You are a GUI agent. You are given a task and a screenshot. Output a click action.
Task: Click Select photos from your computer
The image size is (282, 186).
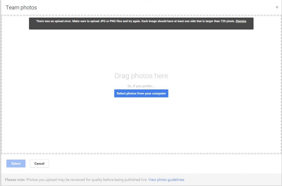point(141,93)
